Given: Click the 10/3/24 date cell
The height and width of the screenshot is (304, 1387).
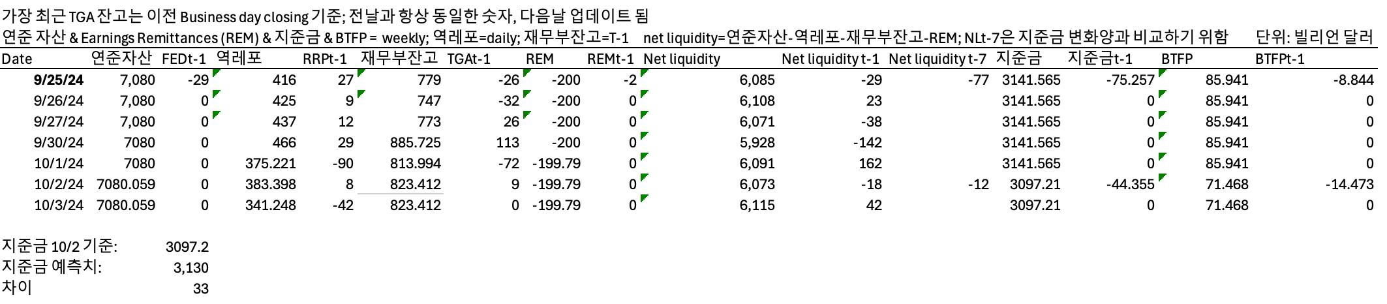Looking at the screenshot, I should pos(59,205).
